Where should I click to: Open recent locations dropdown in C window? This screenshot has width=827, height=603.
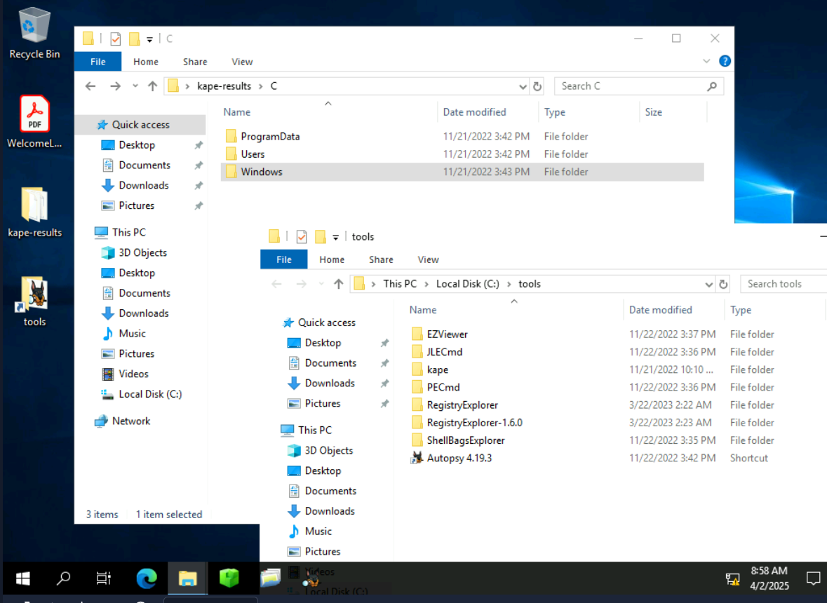[135, 86]
